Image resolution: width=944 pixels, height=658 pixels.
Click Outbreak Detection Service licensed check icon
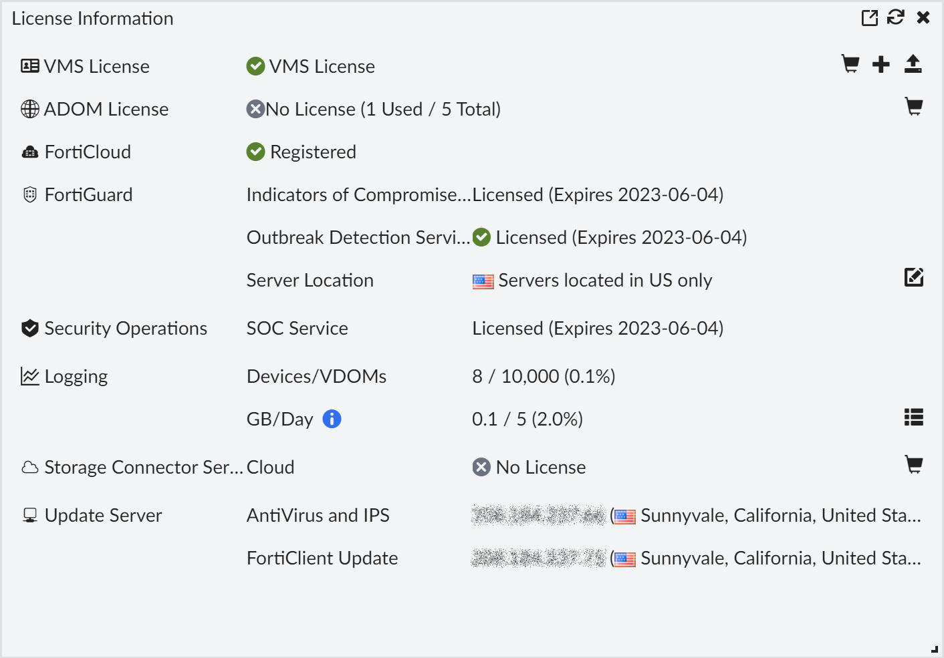pyautogui.click(x=481, y=237)
